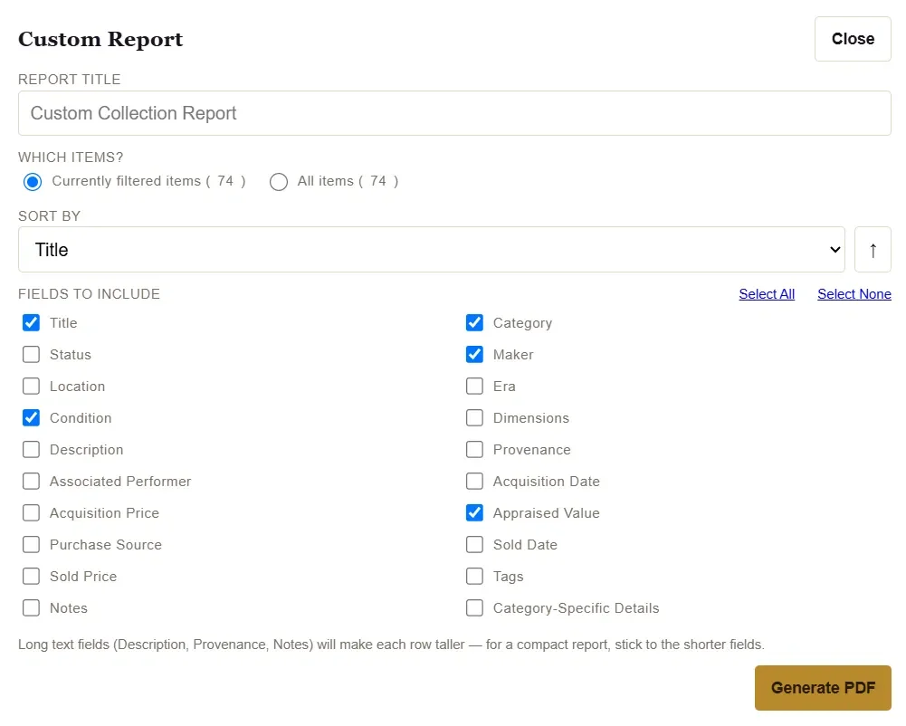Check the Dimensions field
The image size is (906, 726).
point(474,418)
